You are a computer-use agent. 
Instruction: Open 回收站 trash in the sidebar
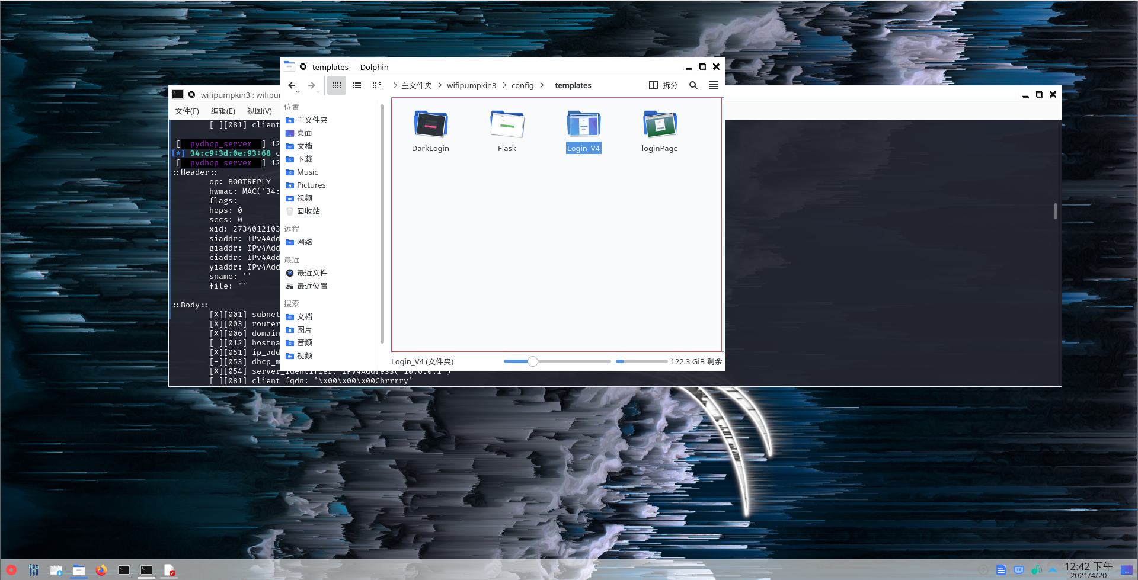point(308,211)
